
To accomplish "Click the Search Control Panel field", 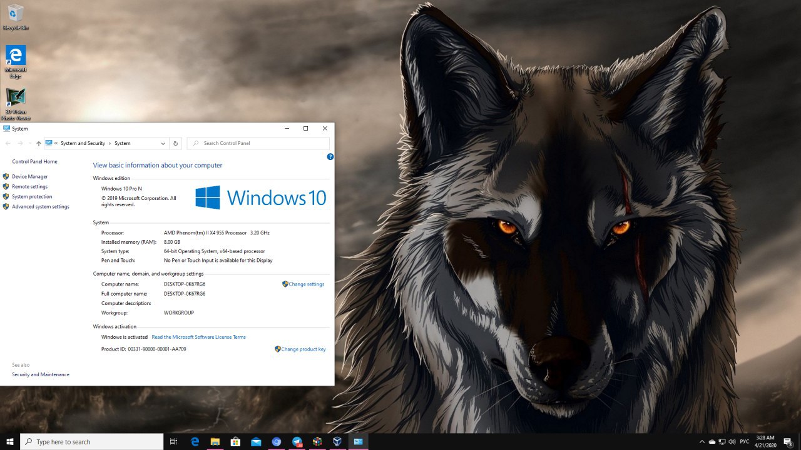I will pyautogui.click(x=258, y=143).
